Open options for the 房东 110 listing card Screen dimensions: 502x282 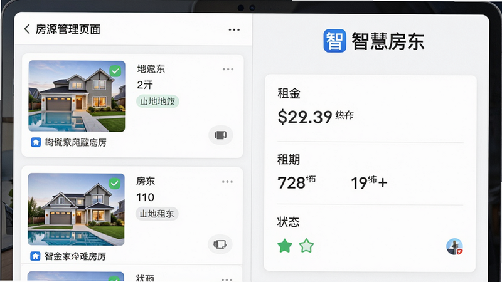point(227,182)
